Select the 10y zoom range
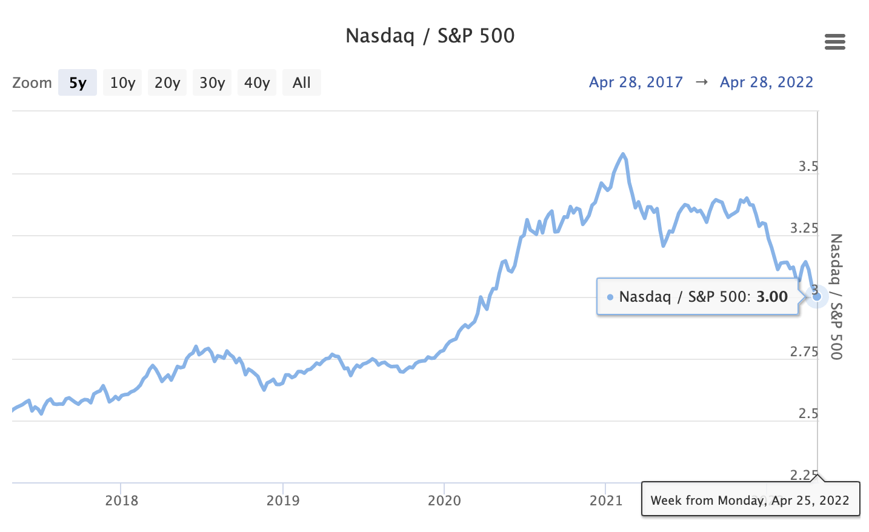Screen dimensions: 869x532 122,83
